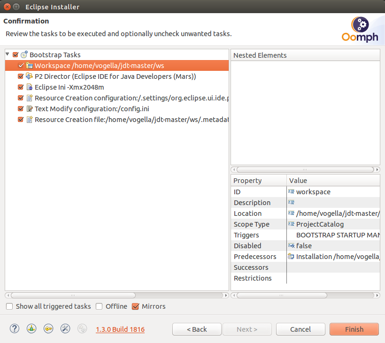Collapse the Bootstrap Tasks tree node

tap(8, 54)
